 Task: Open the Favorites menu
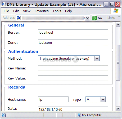coord(42,11)
